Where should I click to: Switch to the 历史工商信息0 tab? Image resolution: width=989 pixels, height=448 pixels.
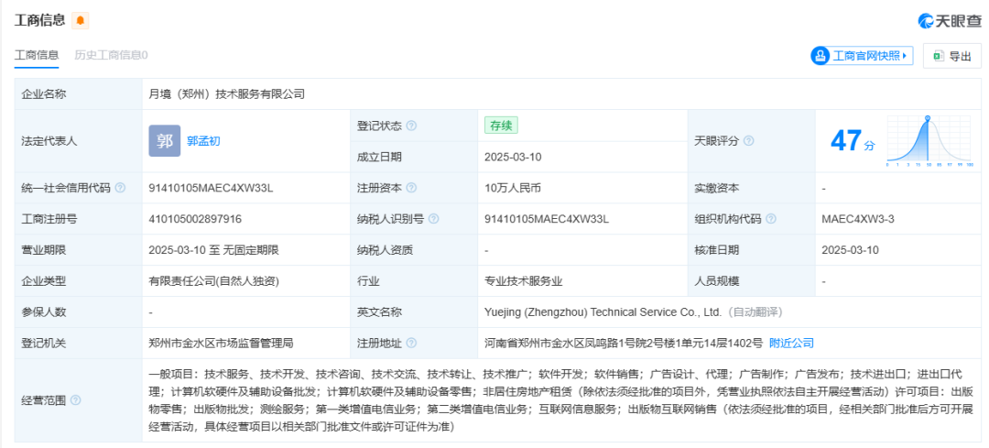click(111, 56)
